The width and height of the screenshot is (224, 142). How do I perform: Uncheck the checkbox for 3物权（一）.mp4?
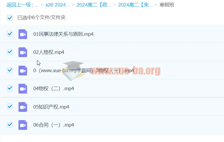pyautogui.click(x=9, y=70)
